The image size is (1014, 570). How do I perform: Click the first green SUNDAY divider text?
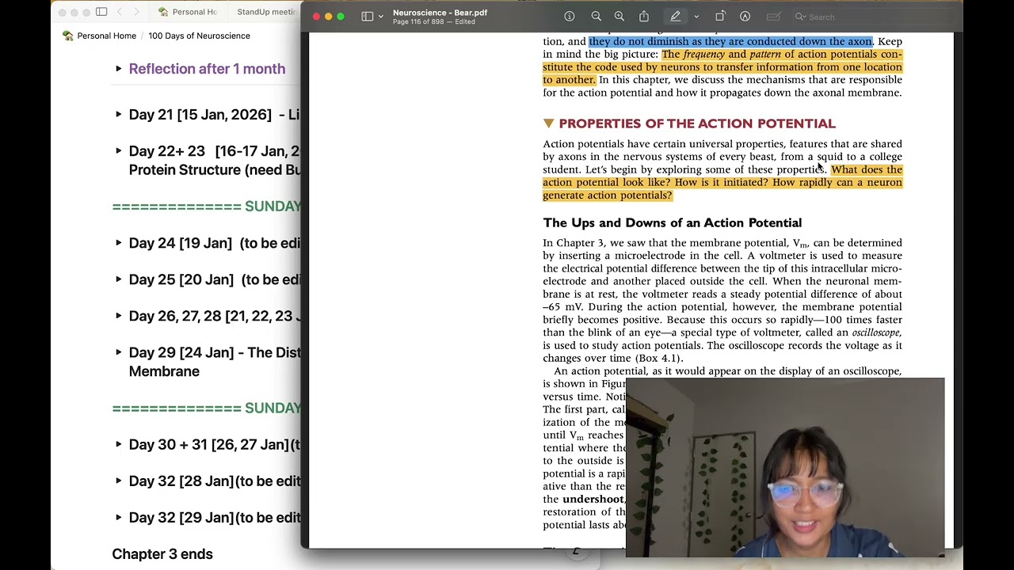207,207
